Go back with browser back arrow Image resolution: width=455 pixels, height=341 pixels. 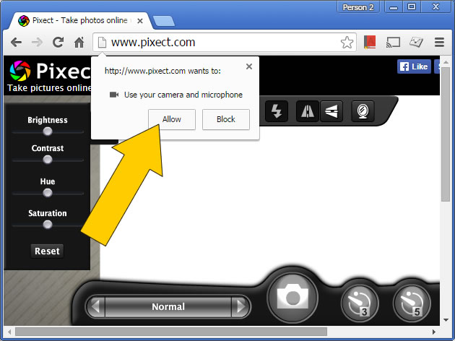coord(16,43)
